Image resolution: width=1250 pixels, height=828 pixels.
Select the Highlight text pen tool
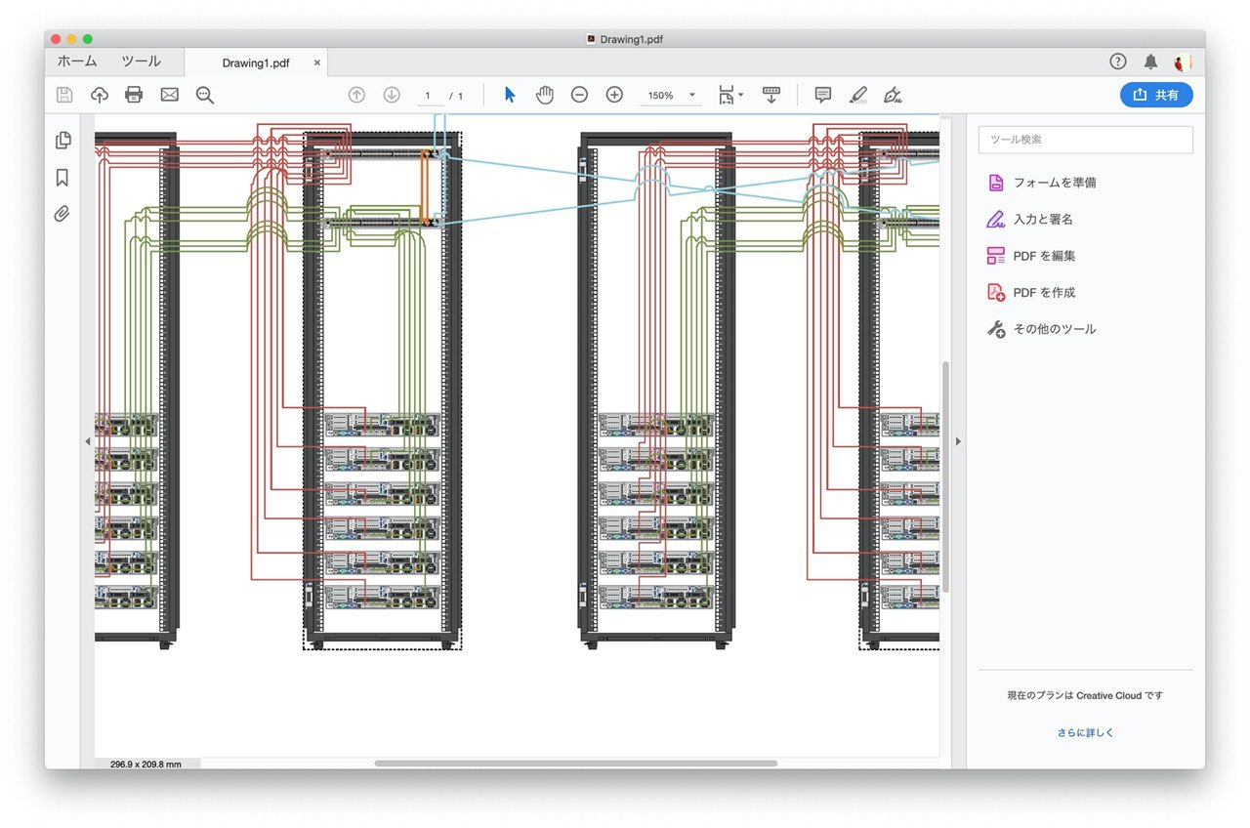(x=857, y=95)
